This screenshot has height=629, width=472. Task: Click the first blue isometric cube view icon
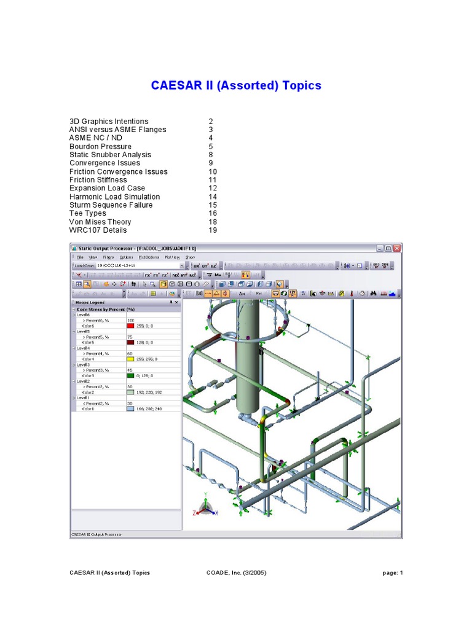222,284
